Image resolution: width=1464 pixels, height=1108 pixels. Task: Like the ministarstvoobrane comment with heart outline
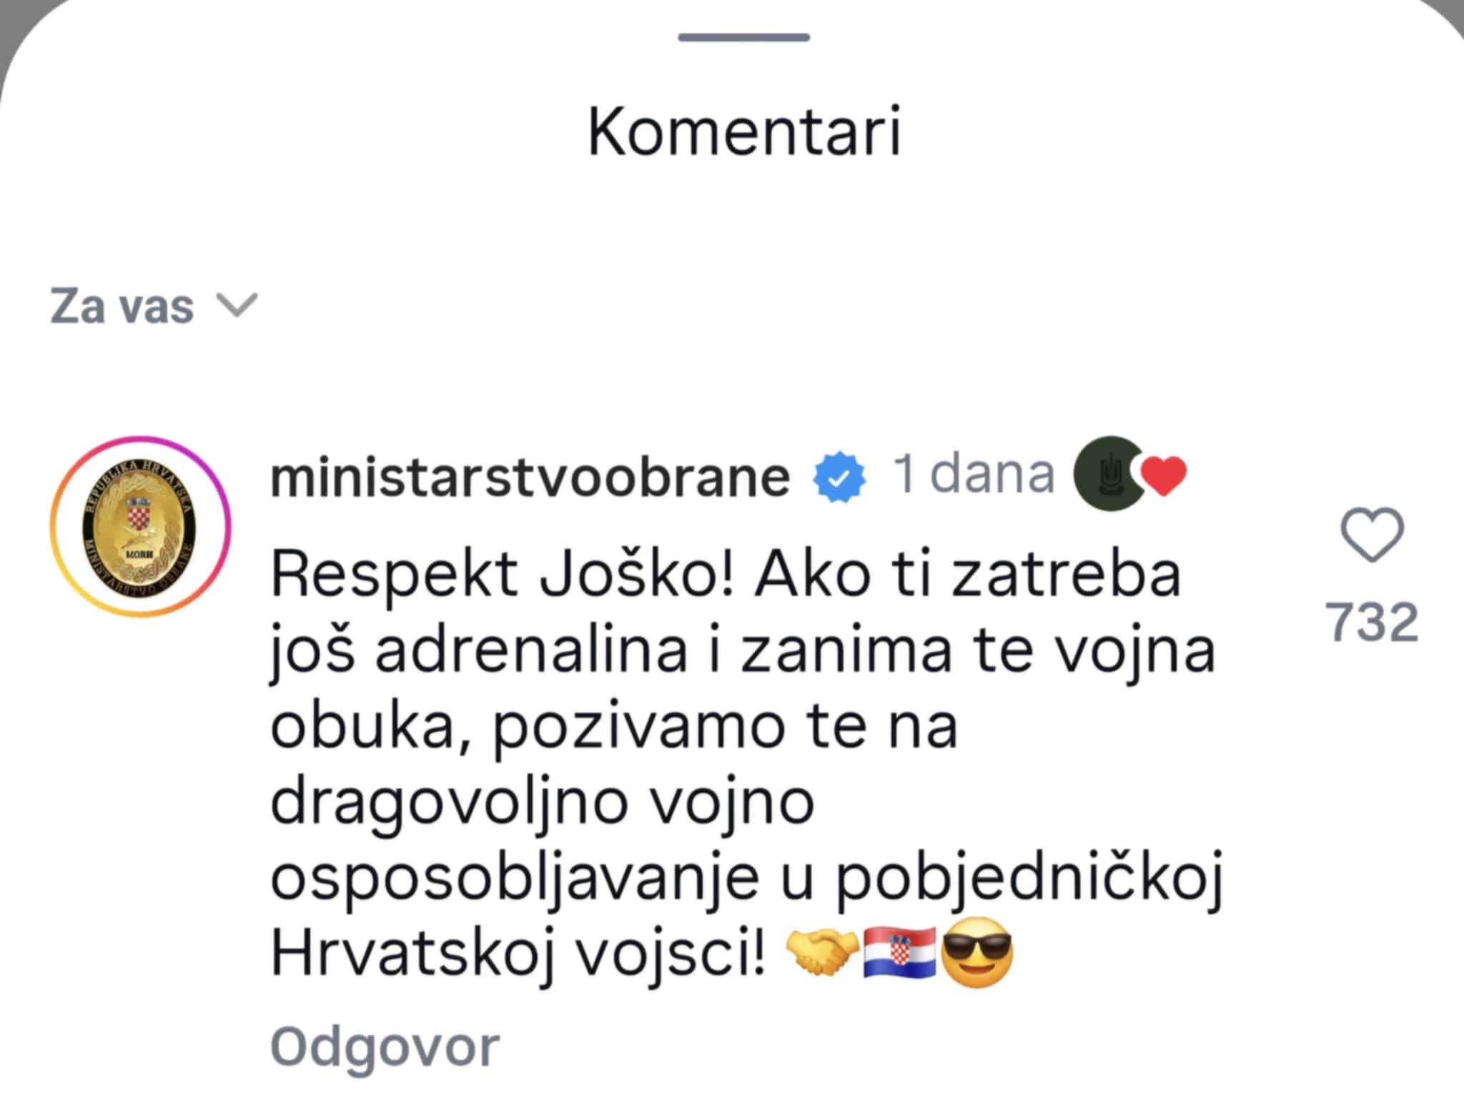1372,534
